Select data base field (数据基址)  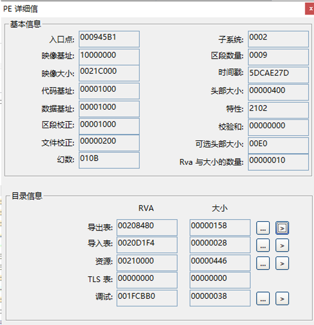tap(109, 109)
